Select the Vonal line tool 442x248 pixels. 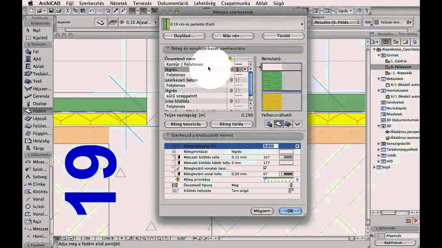click(x=37, y=199)
